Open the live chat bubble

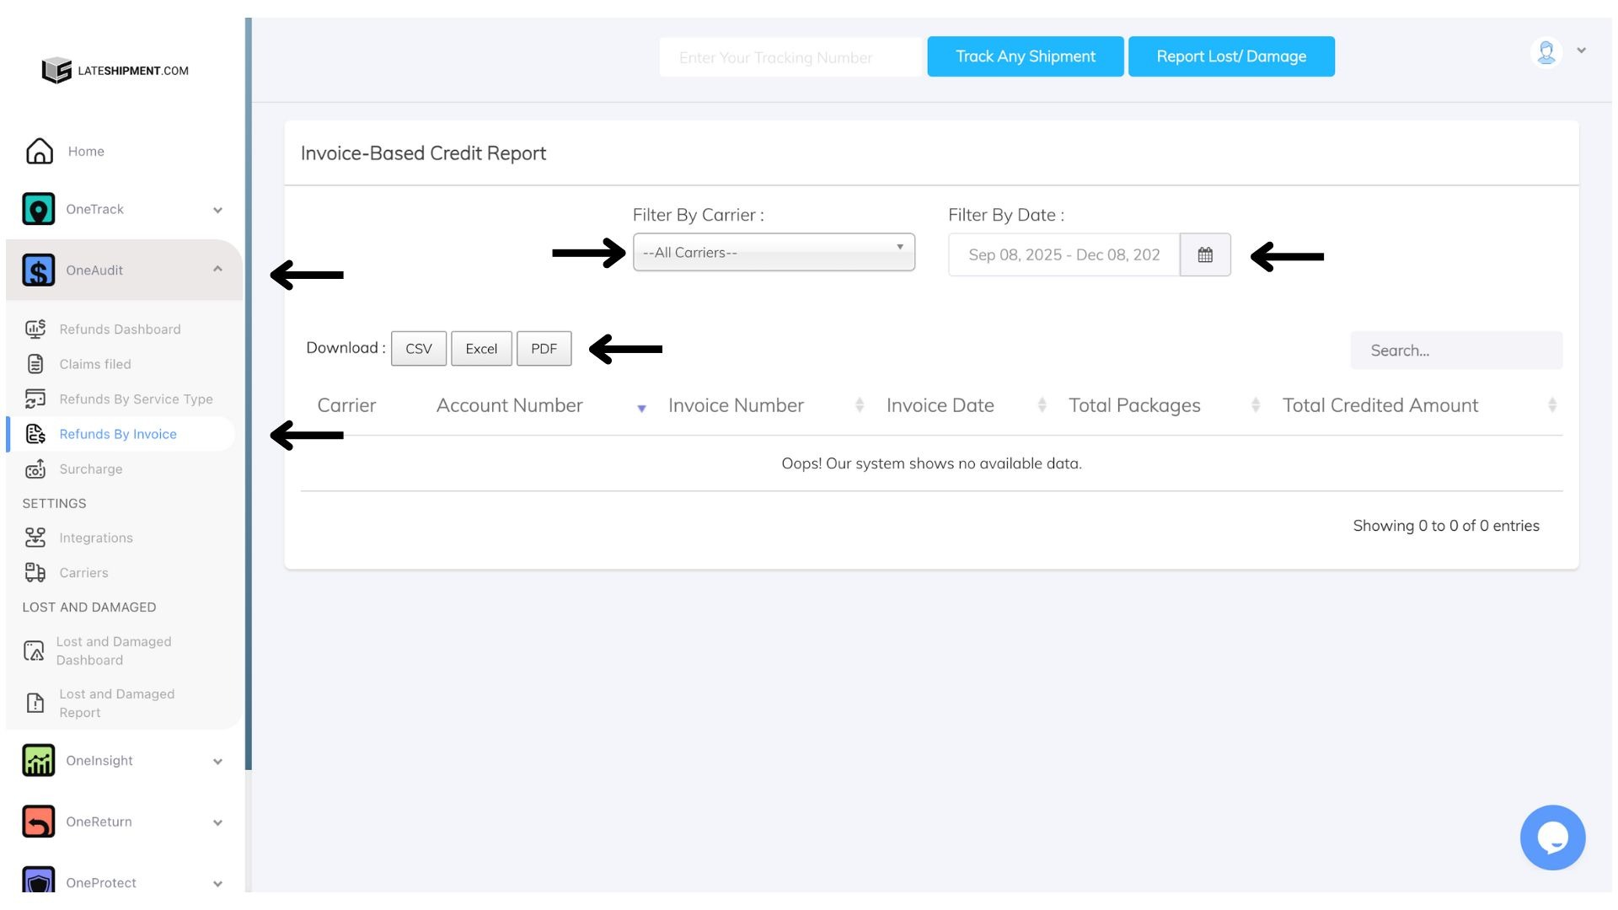1552,838
